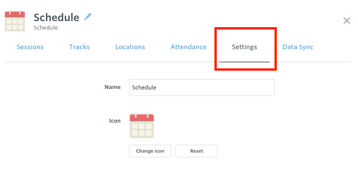The height and width of the screenshot is (169, 358).
Task: Click the large calendar icon in the header
Action: click(15, 21)
